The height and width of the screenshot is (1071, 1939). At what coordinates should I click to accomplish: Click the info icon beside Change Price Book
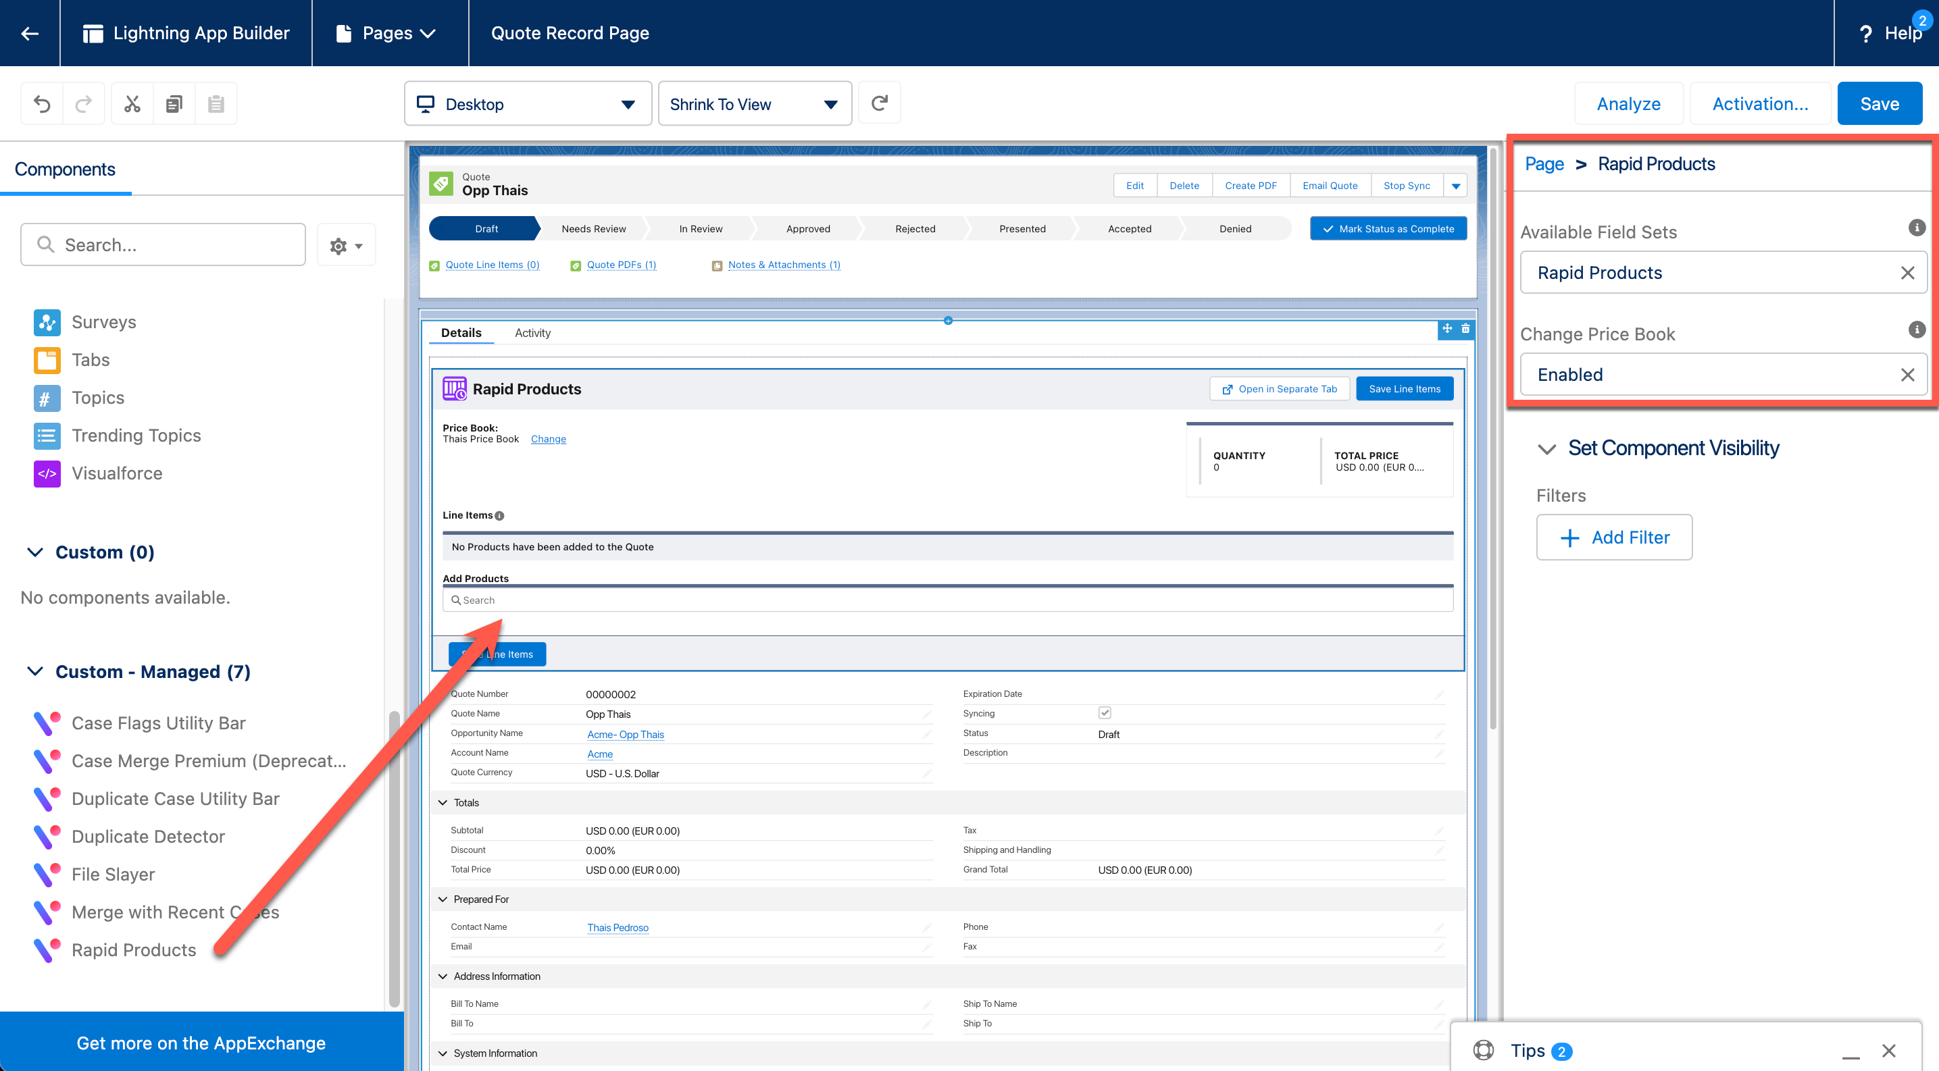1917,330
